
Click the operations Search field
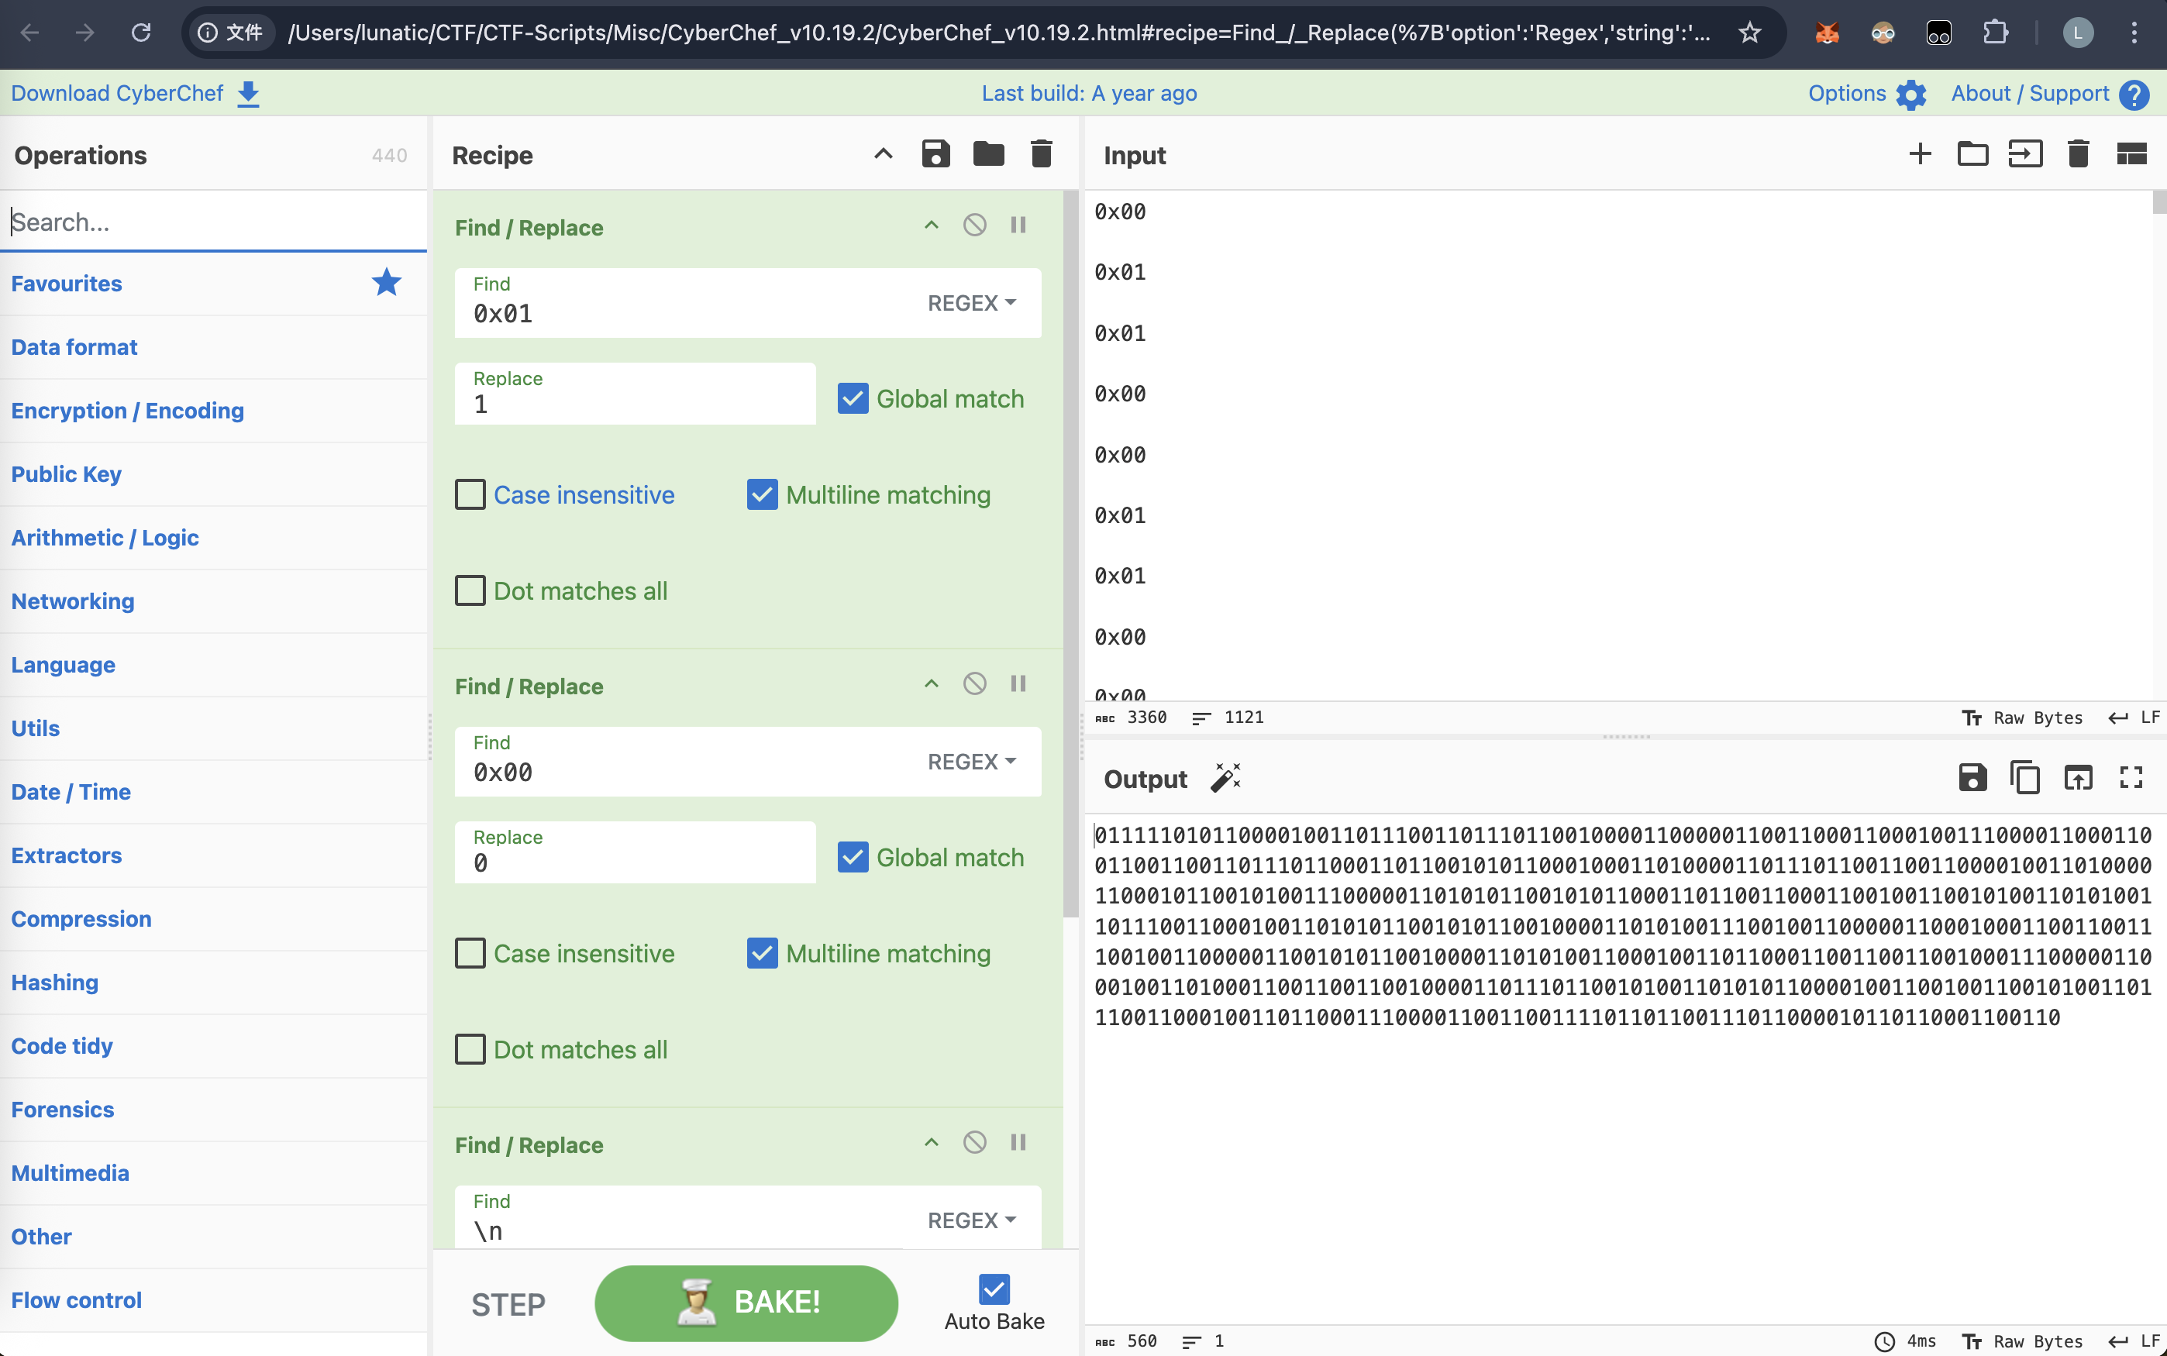coord(213,222)
